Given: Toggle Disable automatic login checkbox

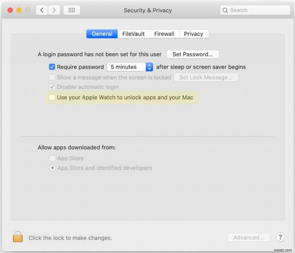Looking at the screenshot, I should (x=52, y=87).
